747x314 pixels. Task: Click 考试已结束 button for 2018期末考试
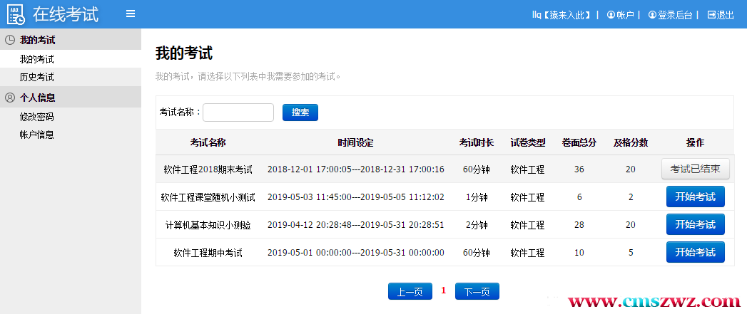tap(696, 169)
